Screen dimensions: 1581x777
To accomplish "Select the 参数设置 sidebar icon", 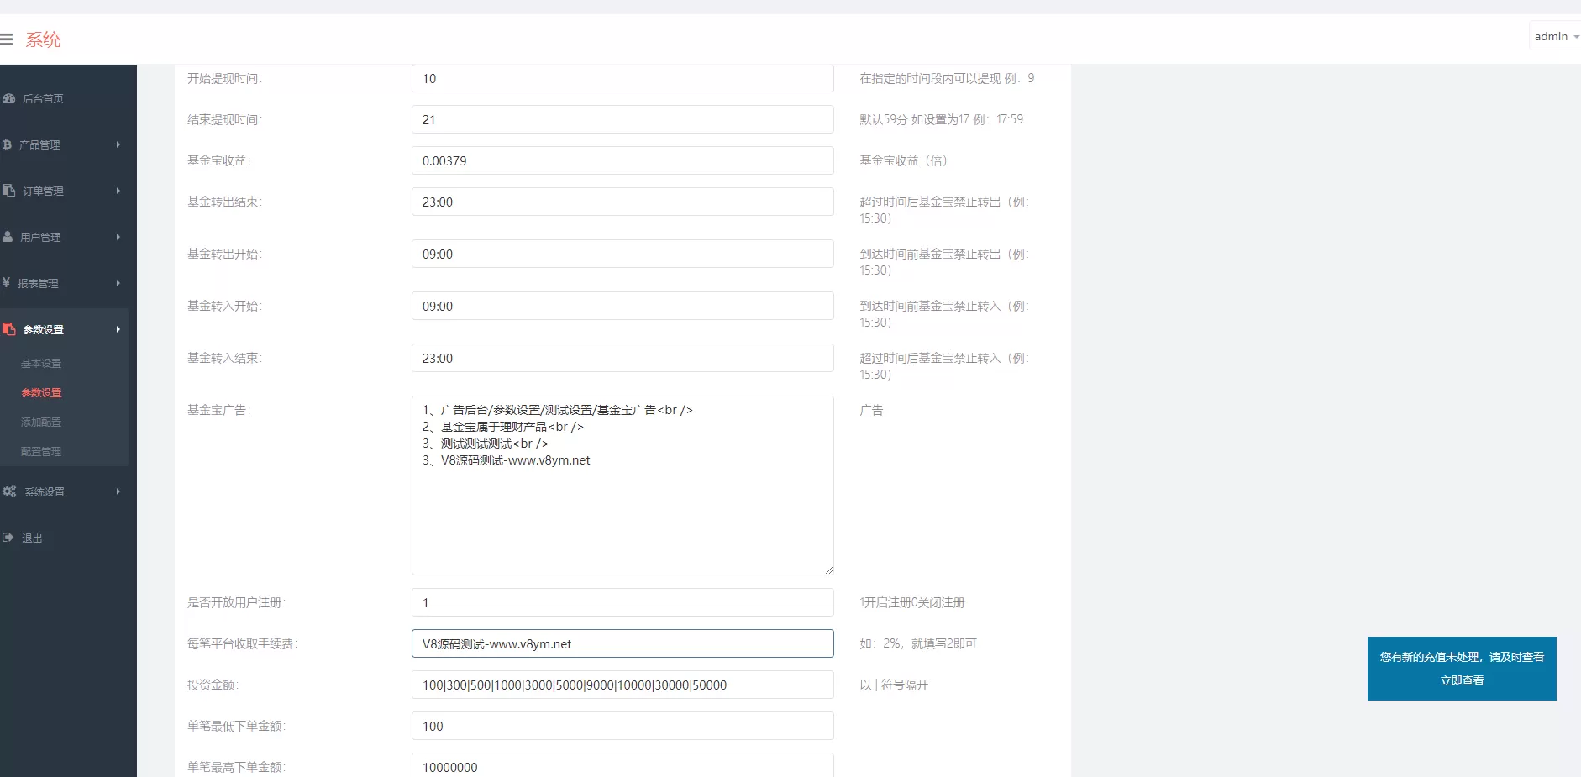I will (9, 329).
